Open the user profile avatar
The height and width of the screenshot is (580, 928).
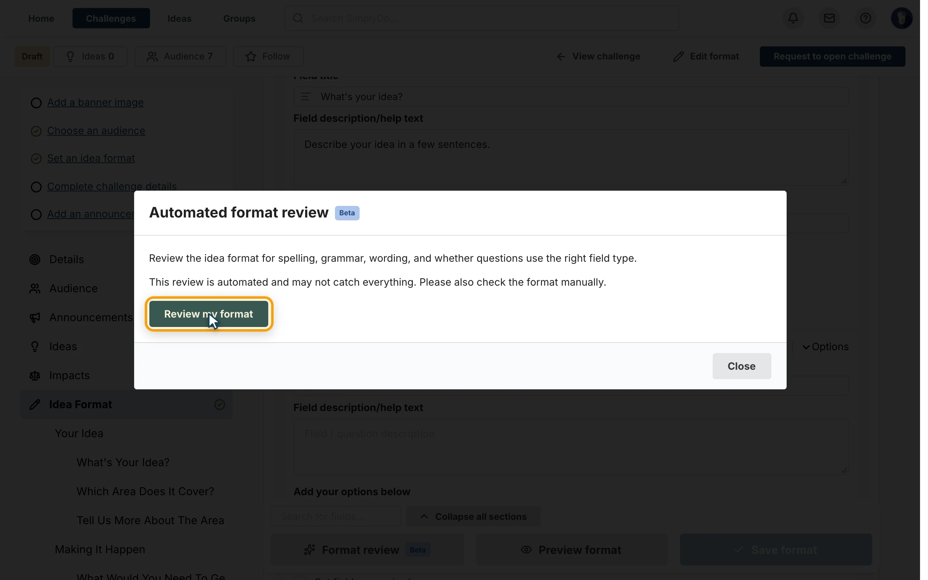tap(901, 18)
